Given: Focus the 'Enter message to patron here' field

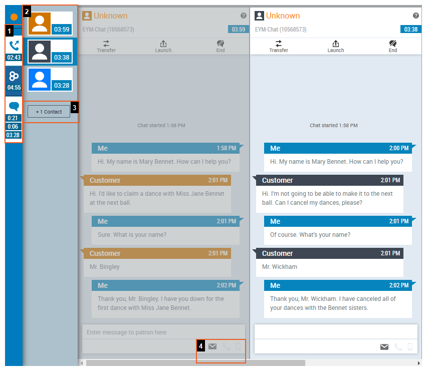Looking at the screenshot, I should pos(163,332).
